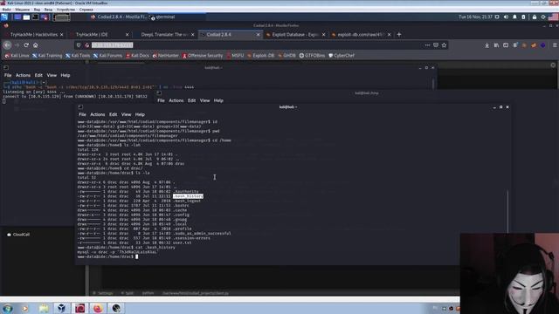Reload the page in Firefox

(26, 45)
